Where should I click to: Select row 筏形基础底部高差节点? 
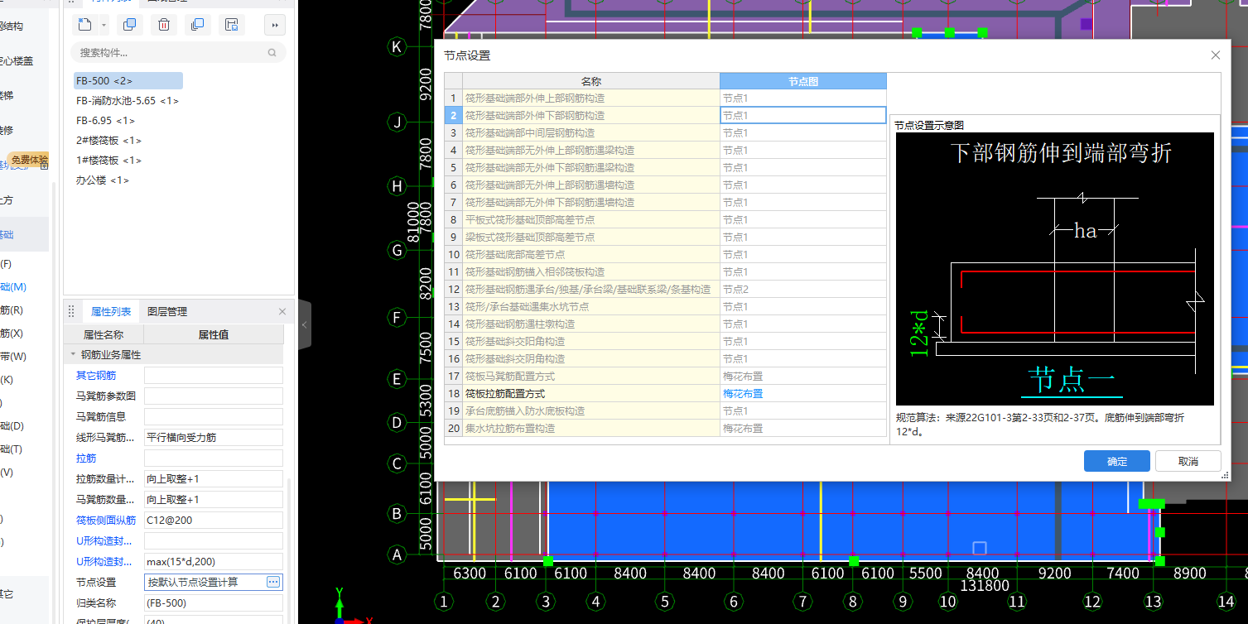(x=591, y=254)
